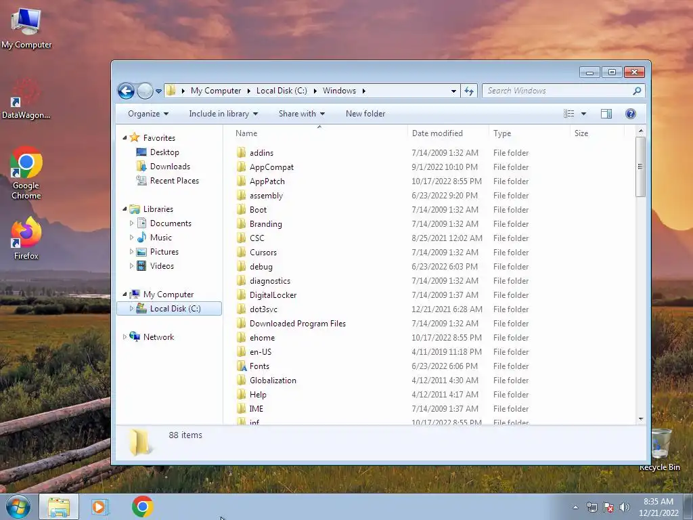Image resolution: width=693 pixels, height=520 pixels.
Task: Collapse the My Computer tree node
Action: point(125,295)
